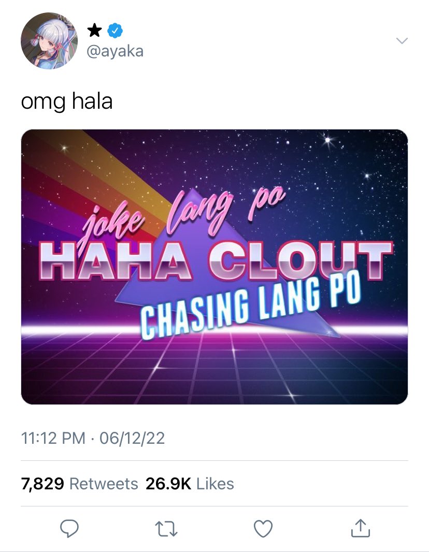The width and height of the screenshot is (429, 552).
Task: Click the black star display name
Action: (x=94, y=30)
